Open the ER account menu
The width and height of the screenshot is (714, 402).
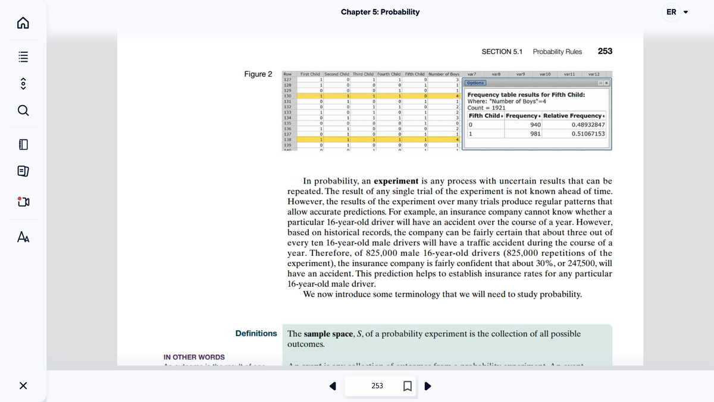[675, 12]
